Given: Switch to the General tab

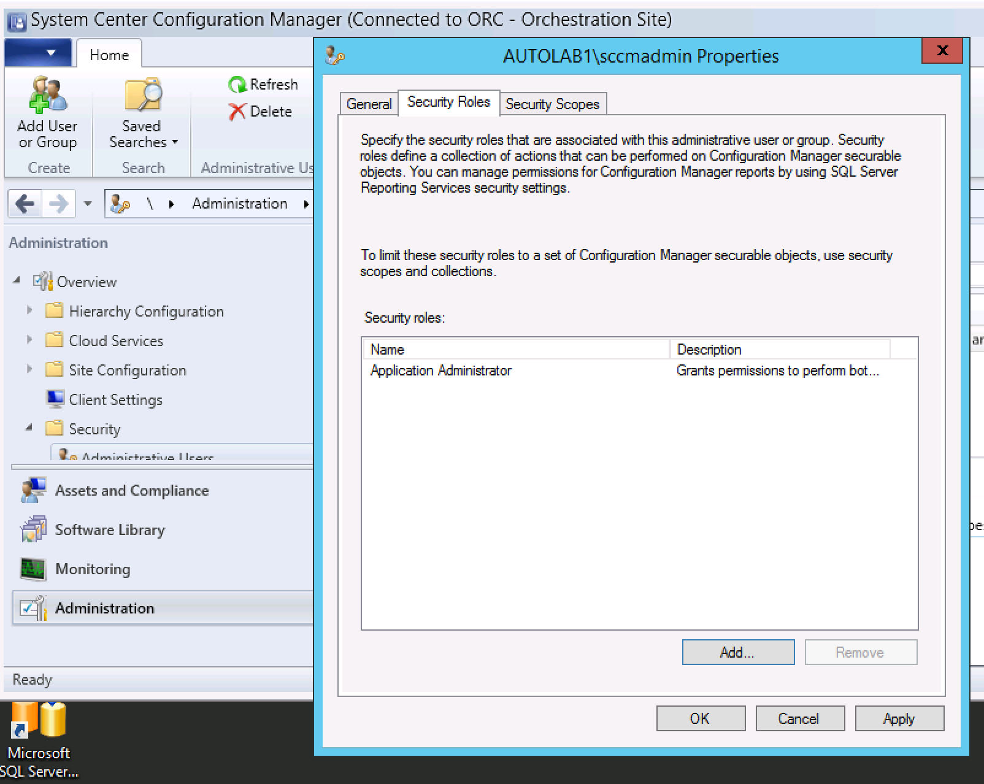Looking at the screenshot, I should tap(369, 104).
